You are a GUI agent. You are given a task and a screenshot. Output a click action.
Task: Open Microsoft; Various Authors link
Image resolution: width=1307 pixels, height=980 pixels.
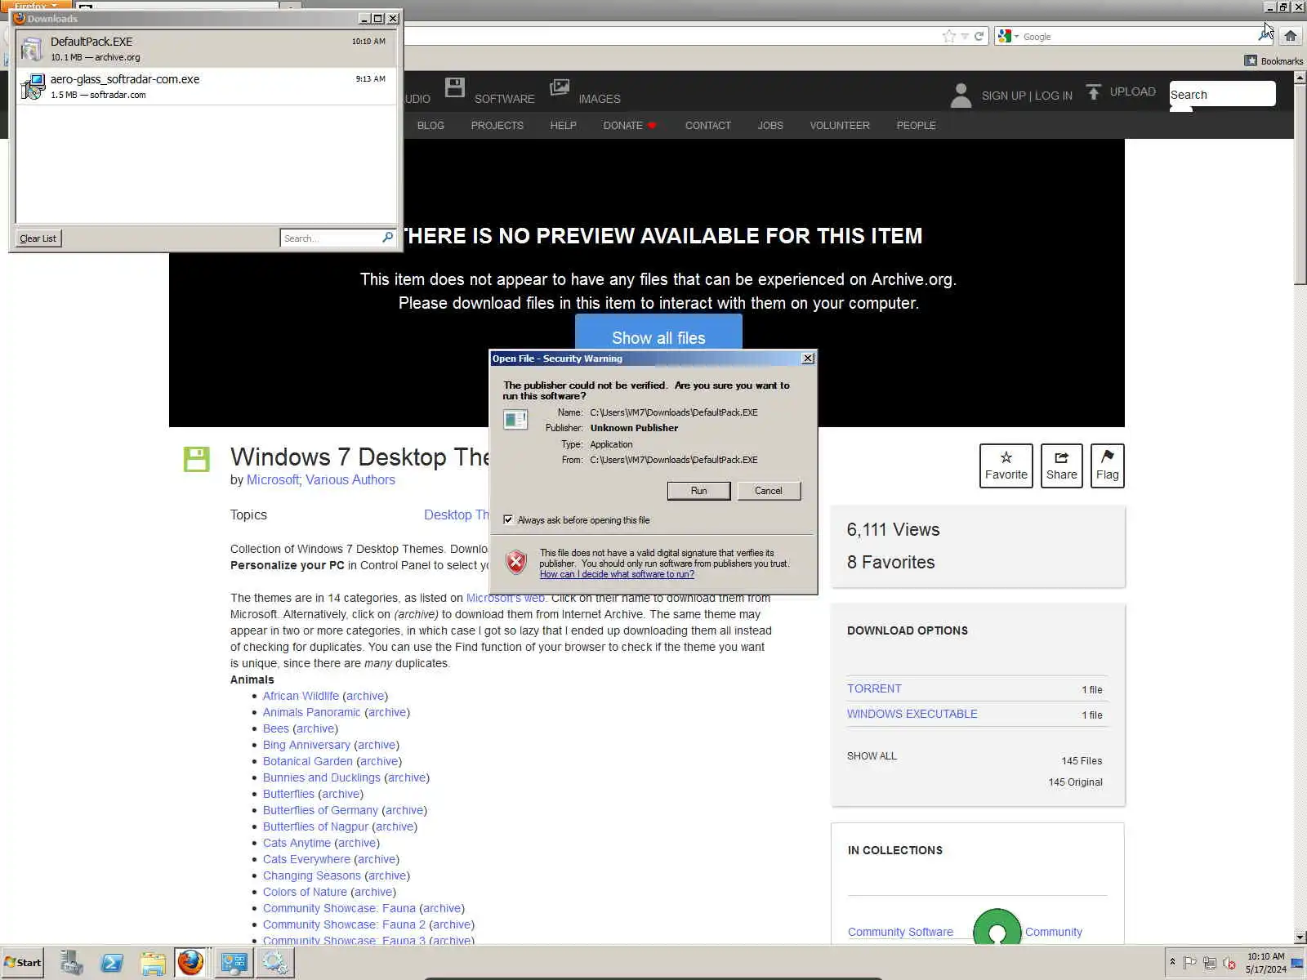click(x=321, y=479)
